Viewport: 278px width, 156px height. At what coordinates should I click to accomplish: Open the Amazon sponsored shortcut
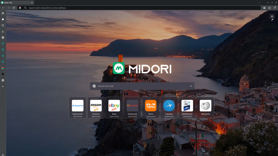[96, 108]
